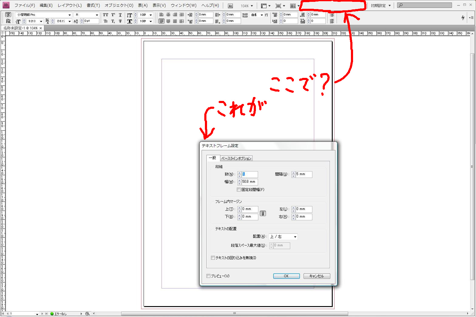
Task: Switch to the ベースラインオプション tab
Action: (x=236, y=158)
